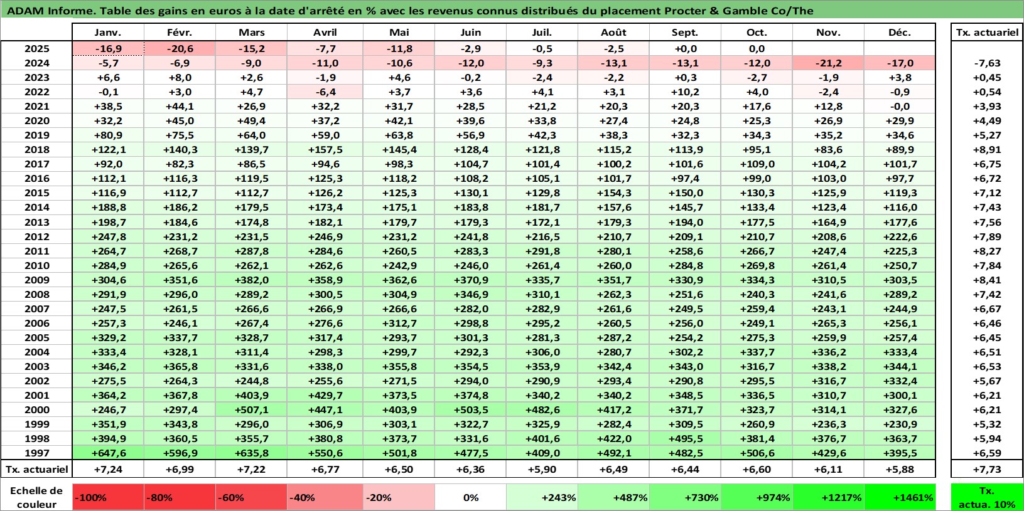1024x511 pixels.
Task: Click cell -20,6 for February 2025
Action: (180, 48)
